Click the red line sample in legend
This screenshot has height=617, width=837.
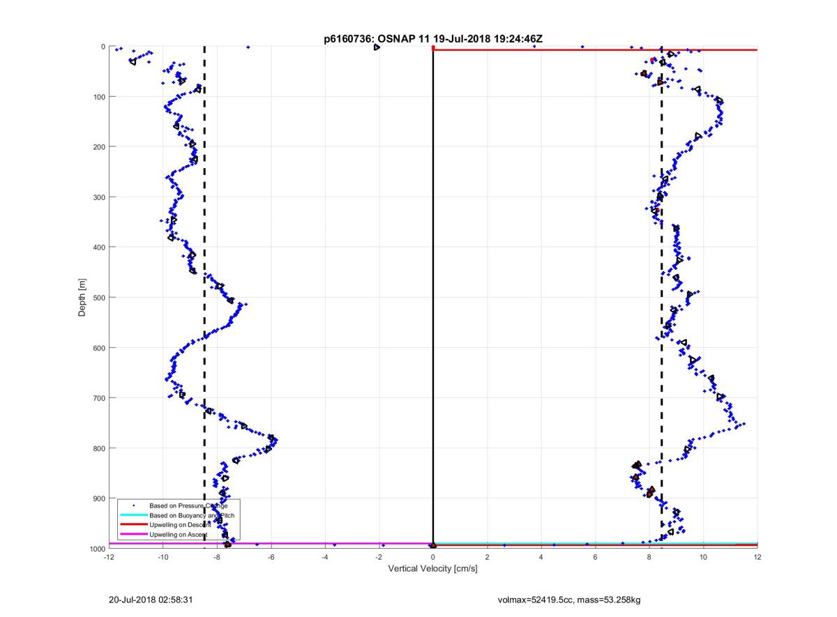(x=133, y=524)
